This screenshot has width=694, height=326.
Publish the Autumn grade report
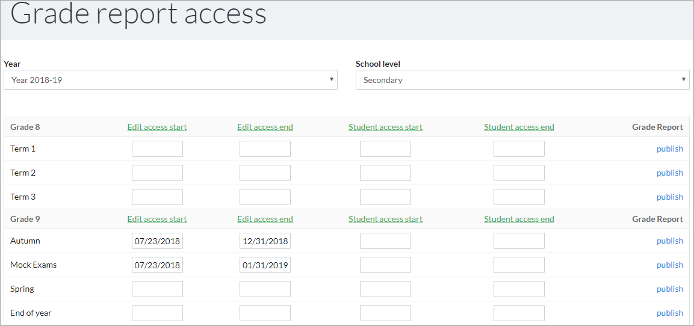point(670,241)
